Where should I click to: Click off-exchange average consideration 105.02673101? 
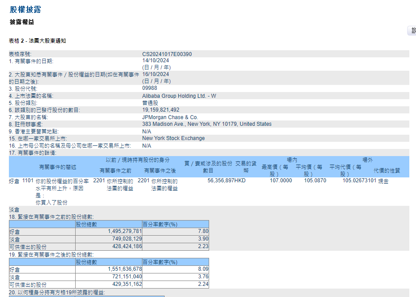359,181
